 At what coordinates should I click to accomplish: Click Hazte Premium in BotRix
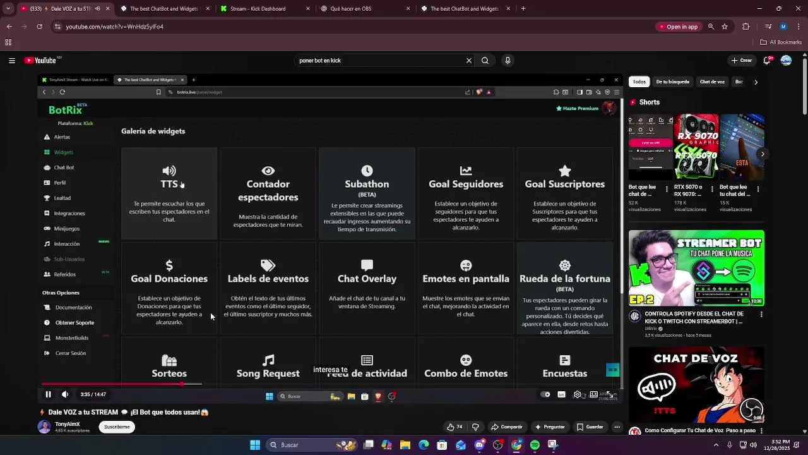577,108
